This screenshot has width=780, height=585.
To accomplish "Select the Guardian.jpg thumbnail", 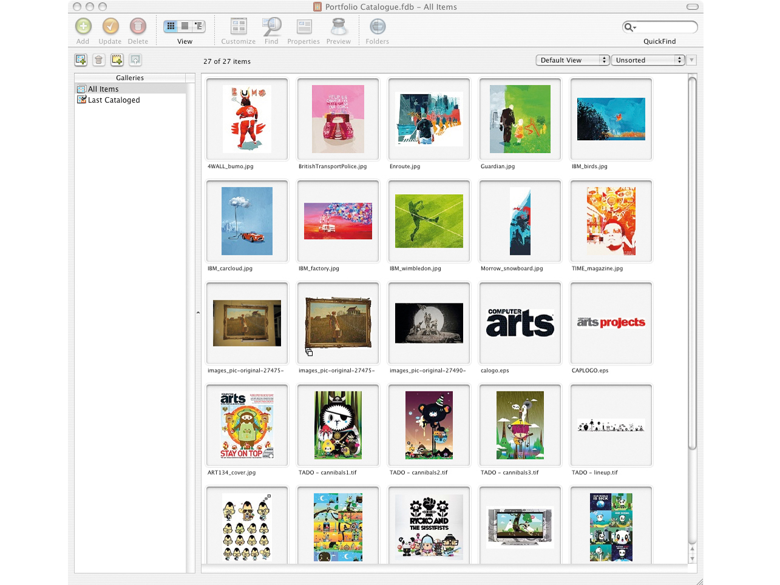I will pyautogui.click(x=520, y=119).
